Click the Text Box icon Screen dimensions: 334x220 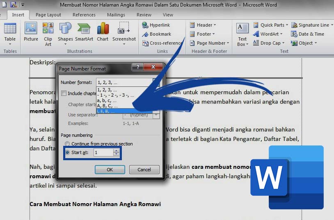tap(242, 34)
